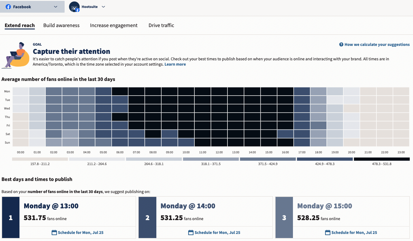Click How we calculate your suggestions

tap(377, 44)
